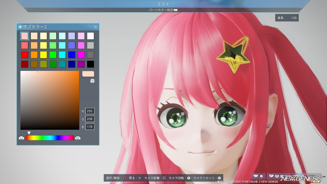
Task: Click the B value field showing 179
Action: [x=90, y=127]
